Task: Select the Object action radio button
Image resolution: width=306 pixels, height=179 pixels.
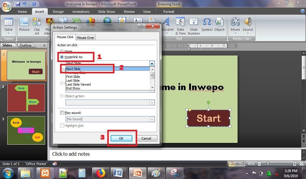Action: tap(62, 96)
